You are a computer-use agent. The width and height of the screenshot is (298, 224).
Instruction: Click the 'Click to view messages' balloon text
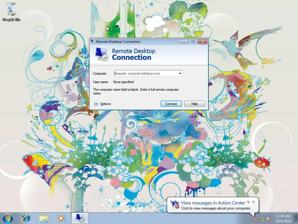tap(216, 208)
